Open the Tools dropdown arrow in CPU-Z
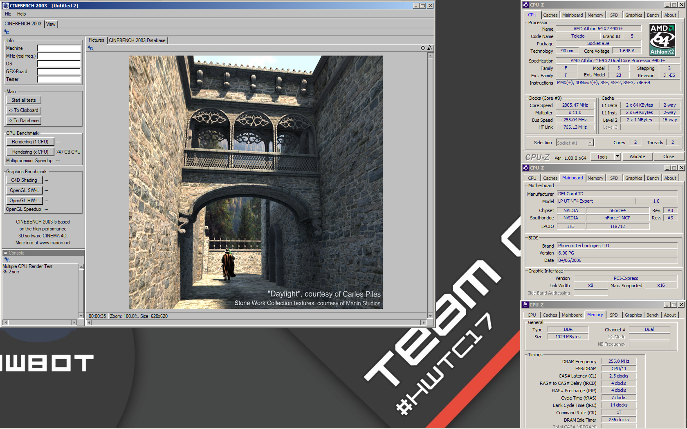The image size is (687, 429). coord(617,156)
